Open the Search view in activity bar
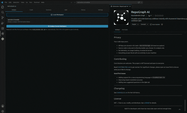Screen dimensions: 187x113 2,12
